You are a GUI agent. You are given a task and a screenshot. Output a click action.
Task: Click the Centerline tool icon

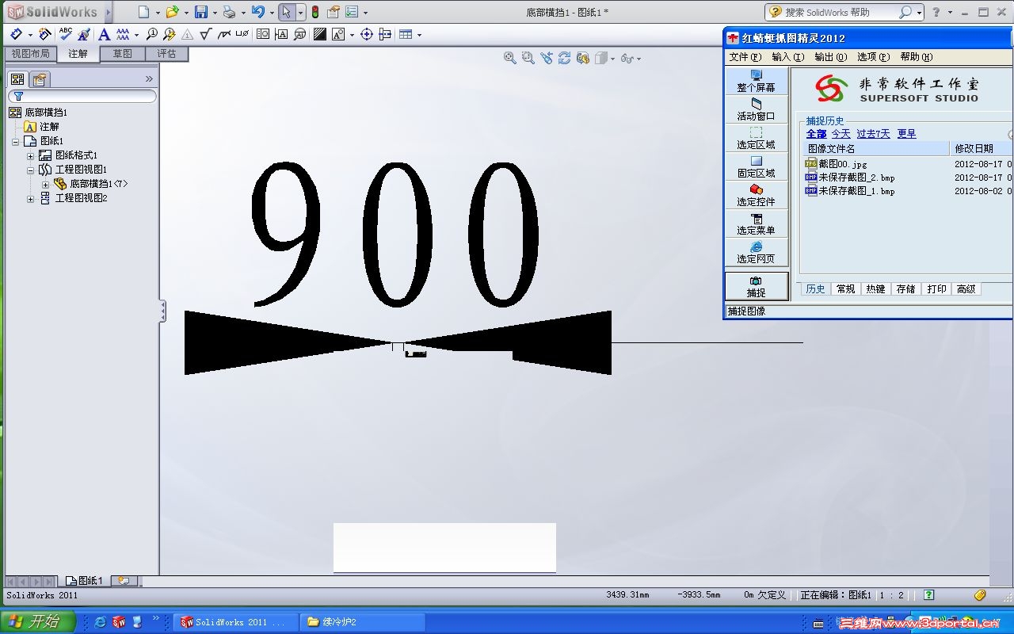[x=385, y=34]
